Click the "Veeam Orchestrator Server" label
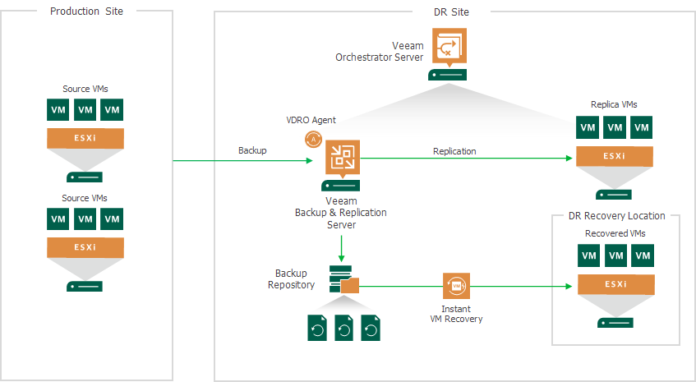 [x=380, y=52]
